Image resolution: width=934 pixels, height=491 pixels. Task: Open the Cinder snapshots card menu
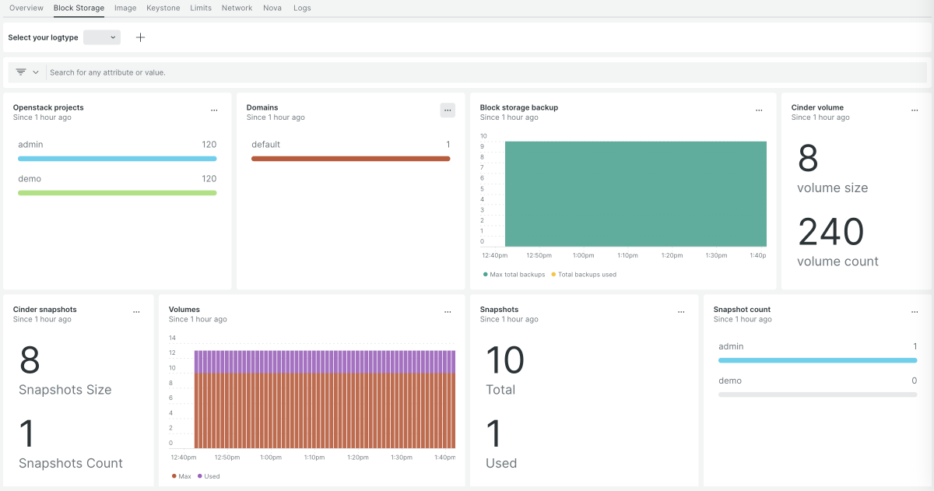pos(137,311)
